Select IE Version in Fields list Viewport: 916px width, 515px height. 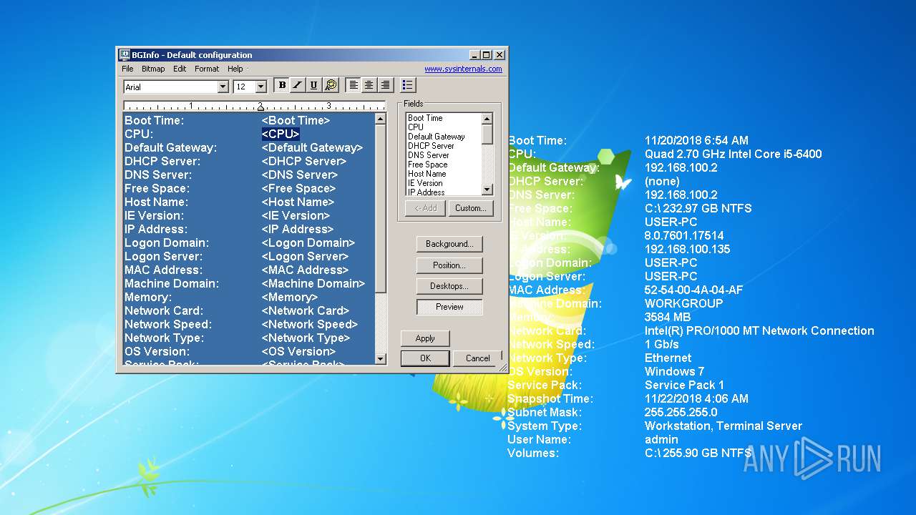point(426,183)
